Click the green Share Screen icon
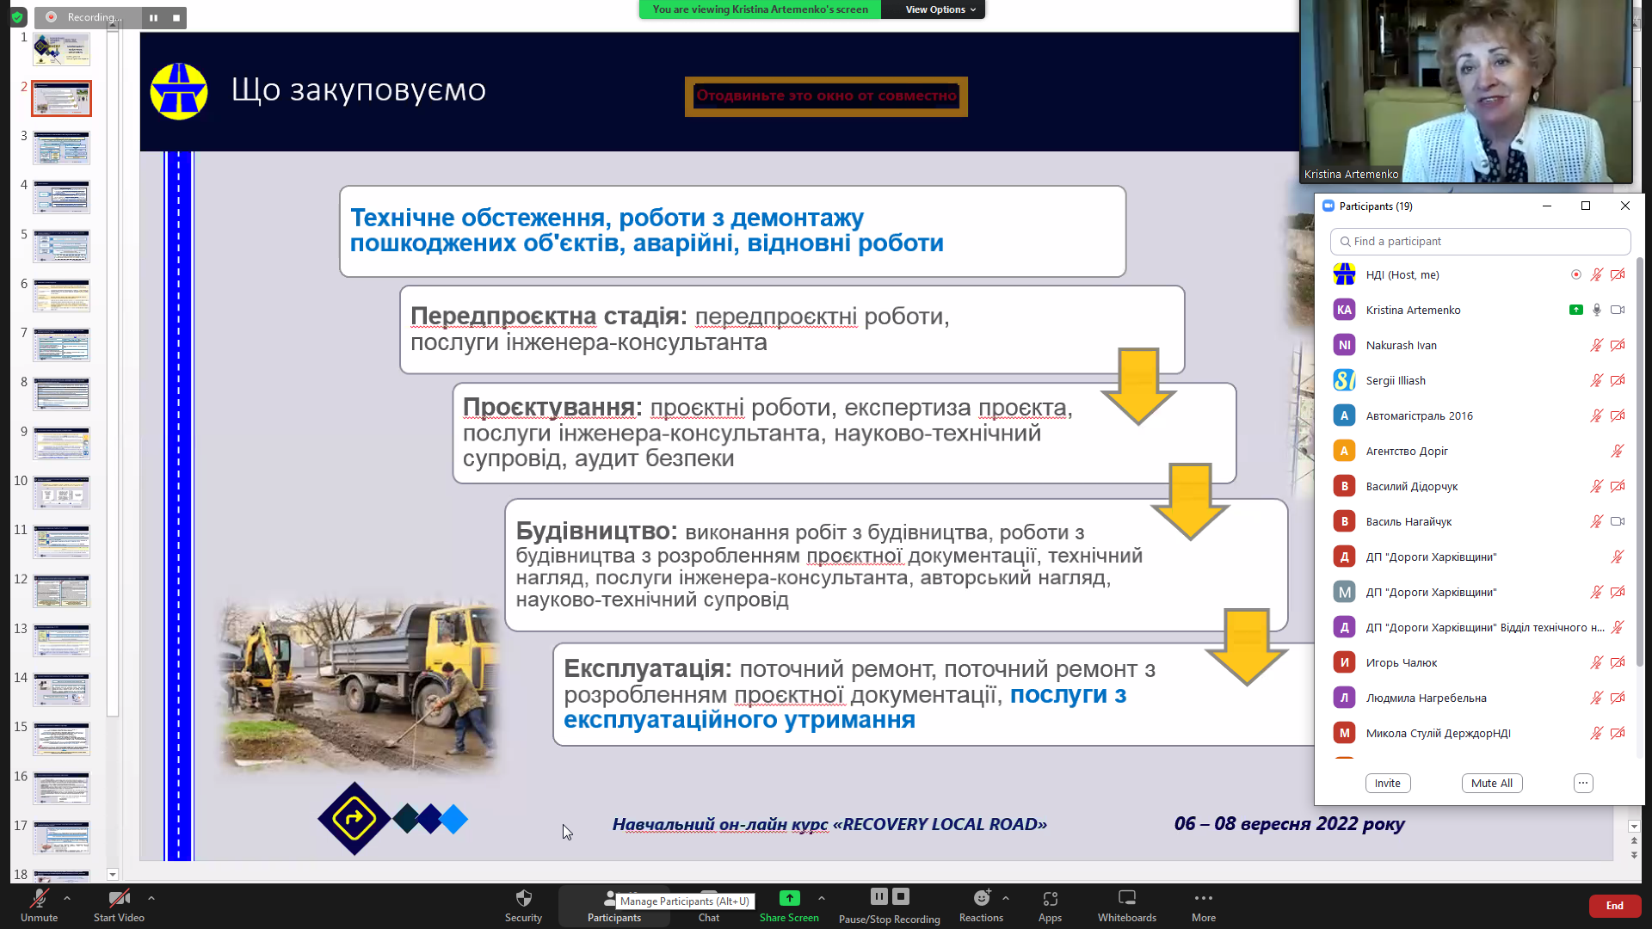Image resolution: width=1652 pixels, height=929 pixels. pyautogui.click(x=789, y=899)
